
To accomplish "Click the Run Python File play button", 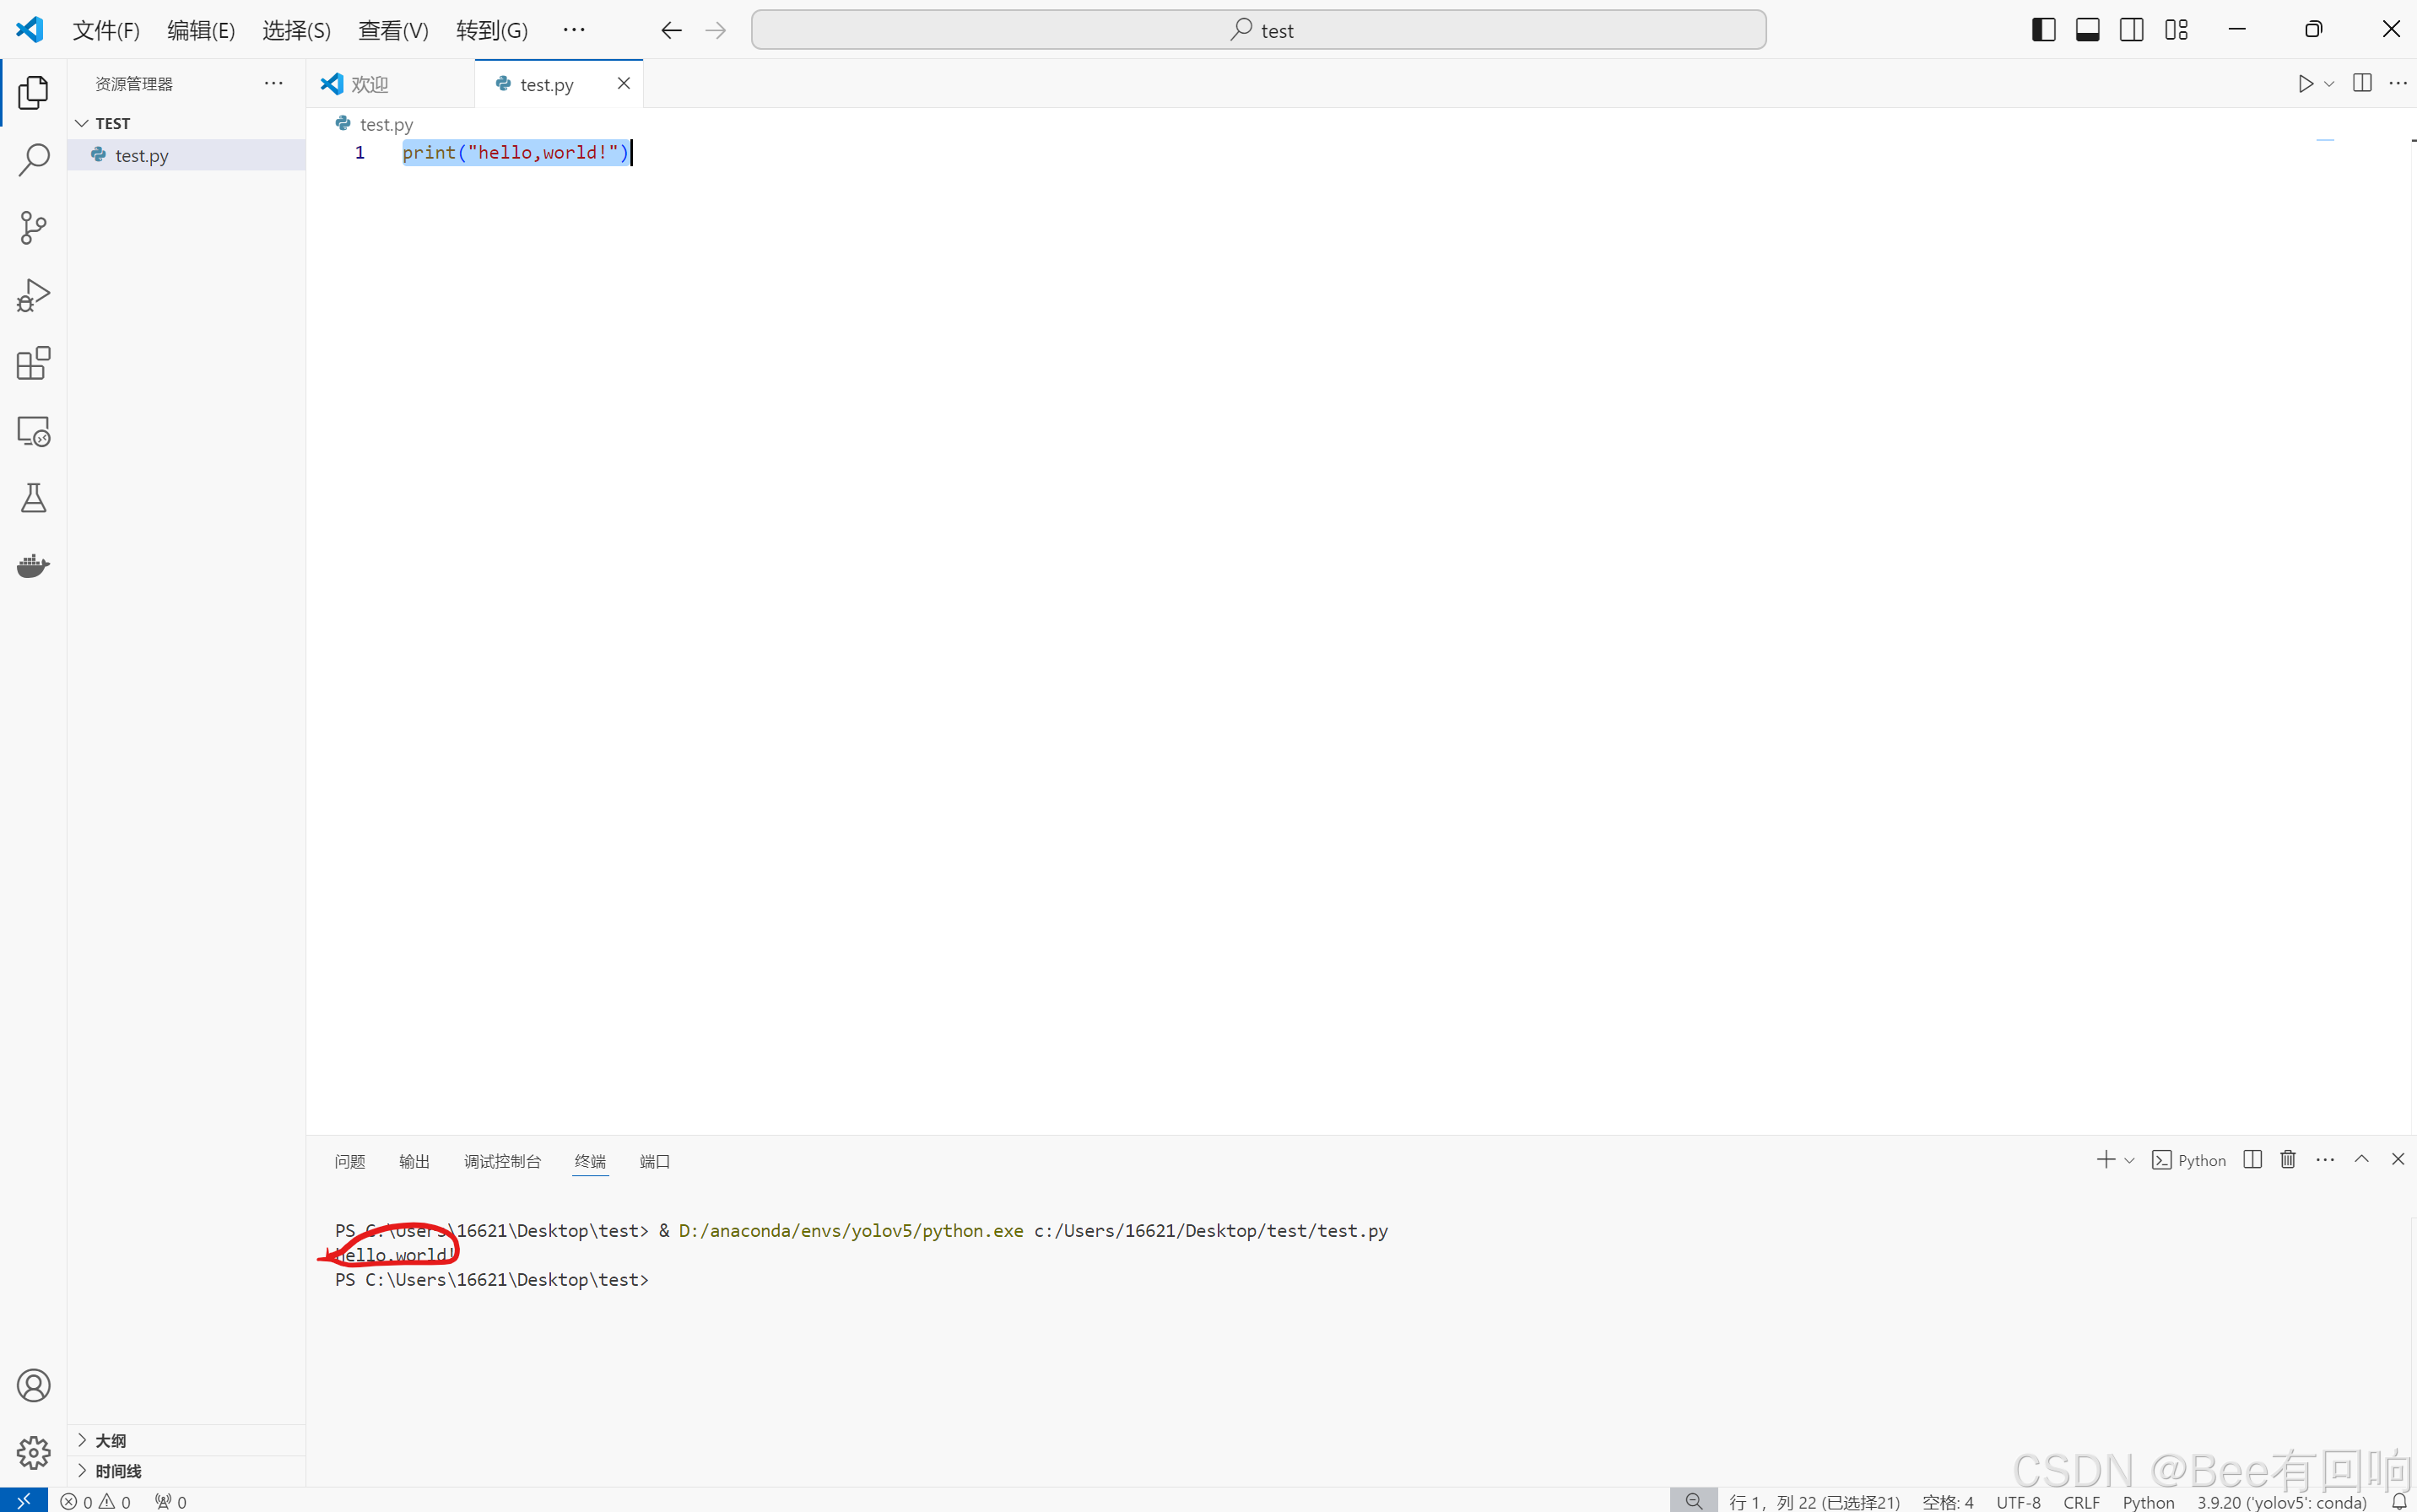I will tap(2305, 84).
